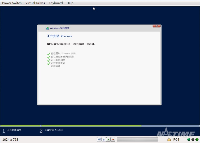The height and width of the screenshot is (143, 200).
Task: Click the Windows setup icon in title bar
Action: (47, 28)
